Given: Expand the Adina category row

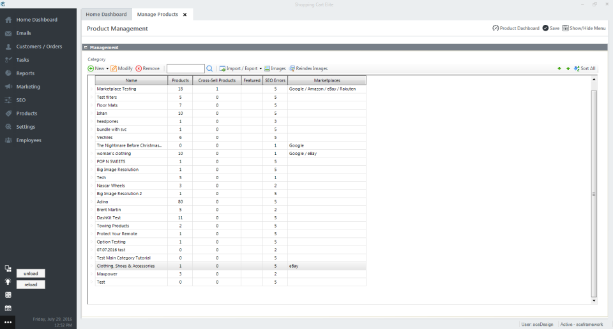Looking at the screenshot, I should (x=92, y=201).
